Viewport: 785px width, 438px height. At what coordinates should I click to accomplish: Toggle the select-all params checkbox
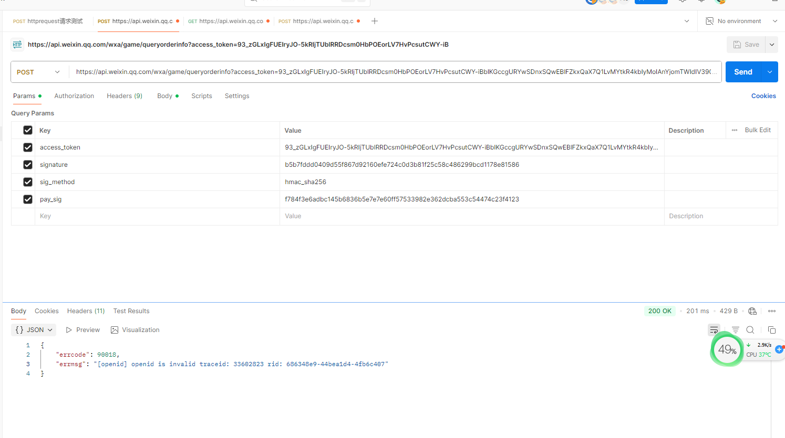tap(28, 130)
